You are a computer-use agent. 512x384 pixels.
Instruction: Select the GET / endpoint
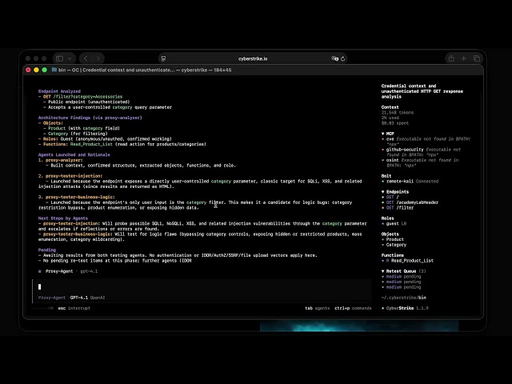[x=390, y=197]
